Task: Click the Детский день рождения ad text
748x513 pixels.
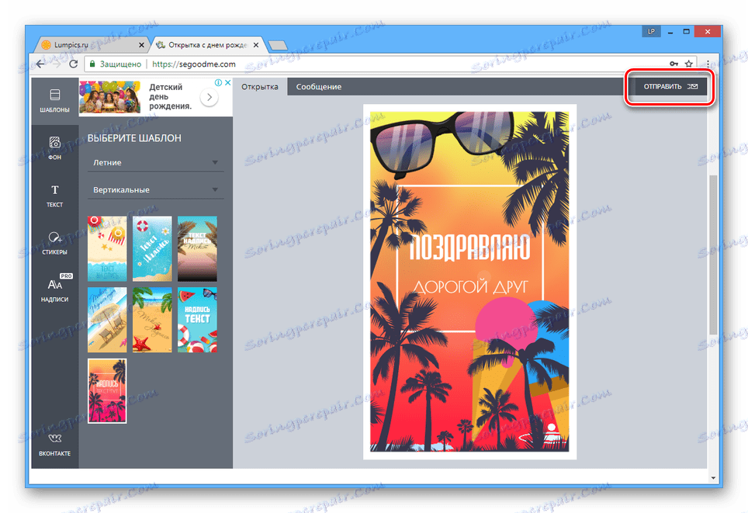Action: click(x=170, y=96)
